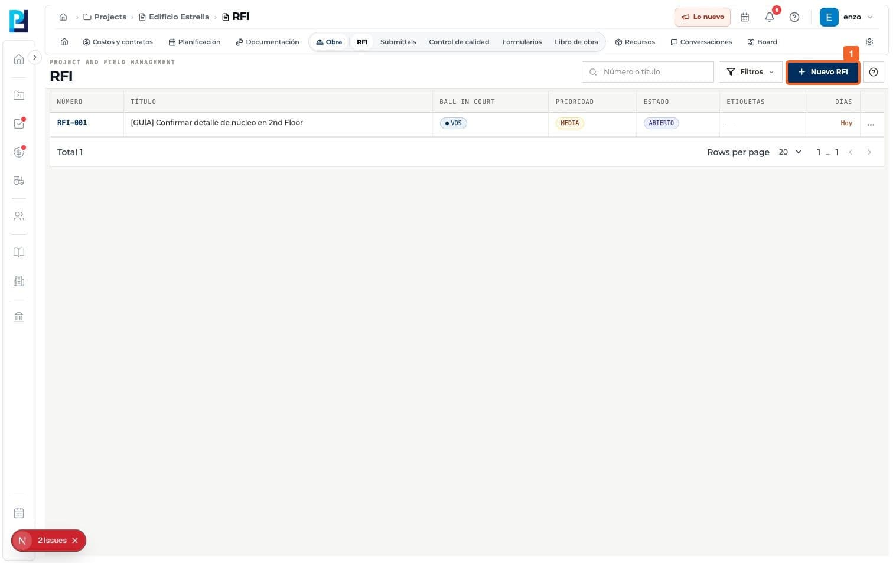Open Costos y contratos menu
Screen dimensions: 896x563
[118, 42]
